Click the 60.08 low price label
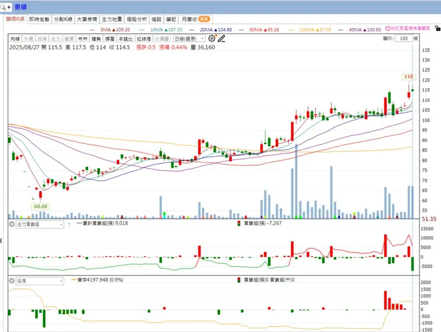This screenshot has width=441, height=332. (41, 206)
